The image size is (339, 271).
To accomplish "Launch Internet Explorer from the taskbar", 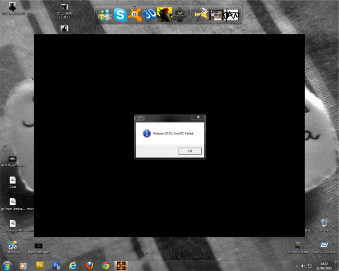I will click(73, 266).
